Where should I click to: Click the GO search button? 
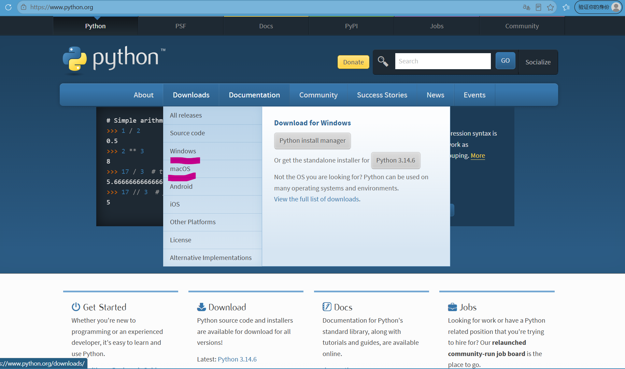pos(505,61)
